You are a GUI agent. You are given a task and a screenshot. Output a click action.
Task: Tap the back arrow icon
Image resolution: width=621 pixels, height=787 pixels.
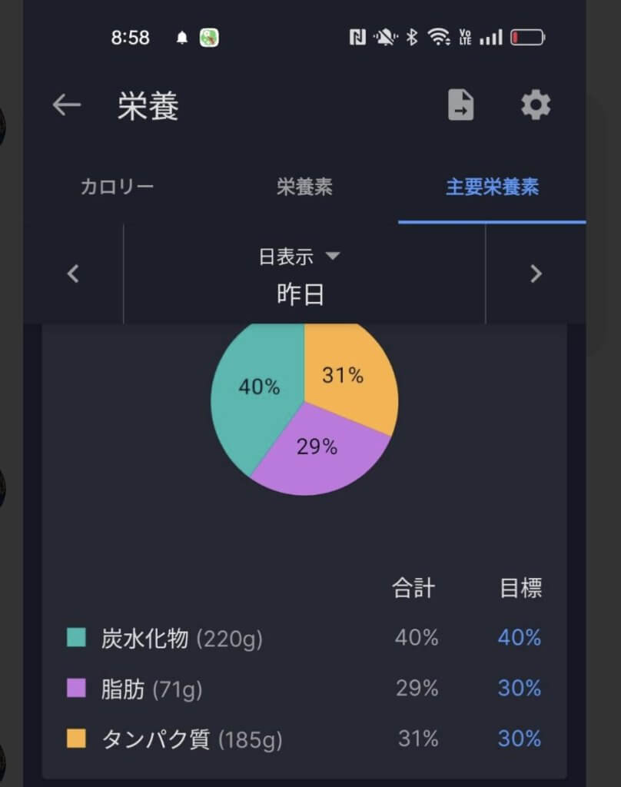pyautogui.click(x=67, y=105)
